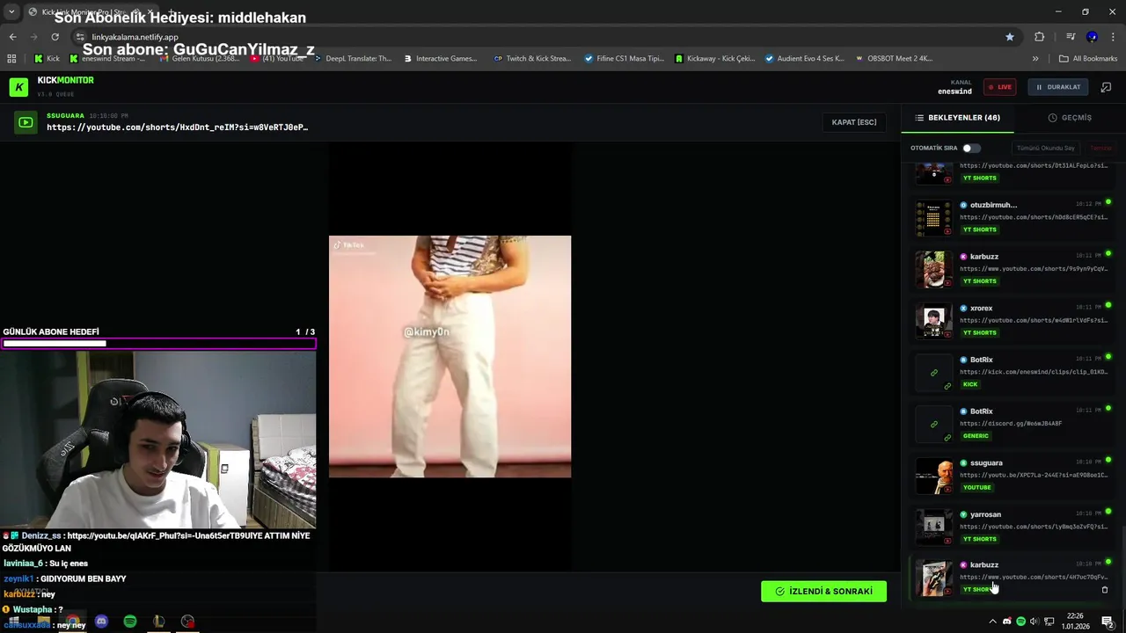Open the DeepL Translate bookmark
Image resolution: width=1126 pixels, height=633 pixels.
(x=353, y=59)
